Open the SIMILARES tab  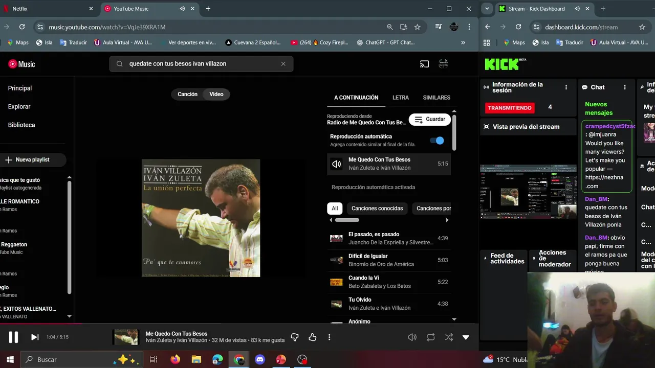click(436, 98)
